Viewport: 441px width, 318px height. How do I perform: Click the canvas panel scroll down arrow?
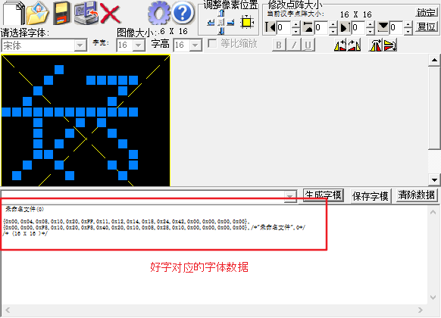point(434,179)
